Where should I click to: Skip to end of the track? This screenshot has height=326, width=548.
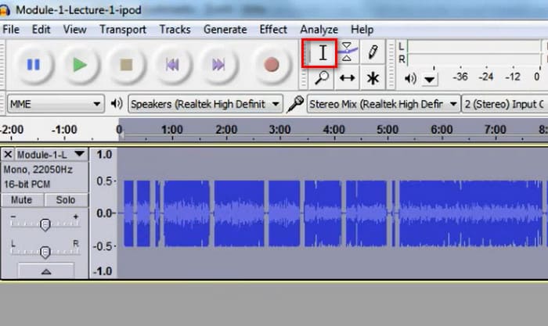[x=218, y=65]
